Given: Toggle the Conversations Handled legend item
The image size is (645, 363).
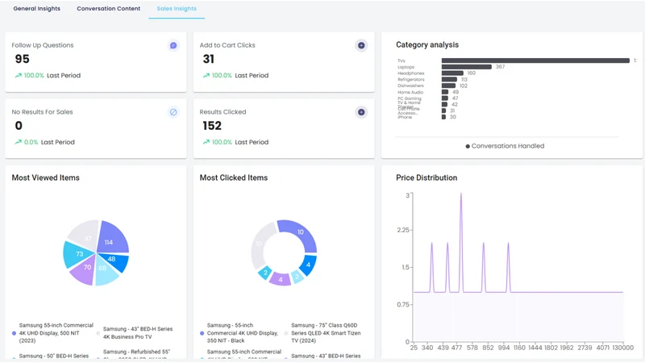Looking at the screenshot, I should coord(505,146).
